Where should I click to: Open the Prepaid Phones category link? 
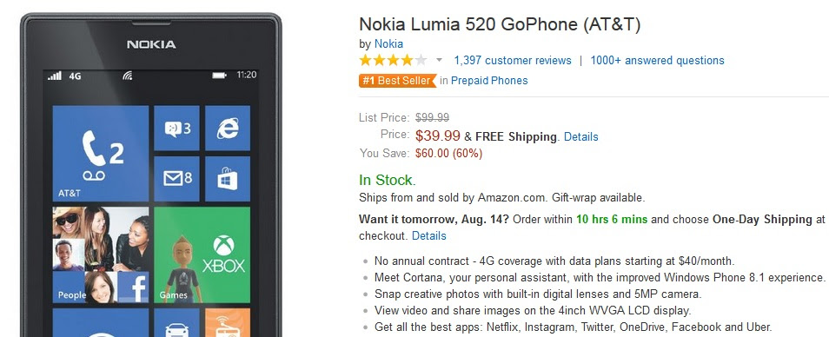point(489,81)
